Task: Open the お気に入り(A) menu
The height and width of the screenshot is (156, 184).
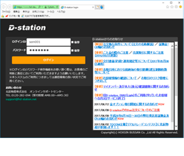Action: 38,11
